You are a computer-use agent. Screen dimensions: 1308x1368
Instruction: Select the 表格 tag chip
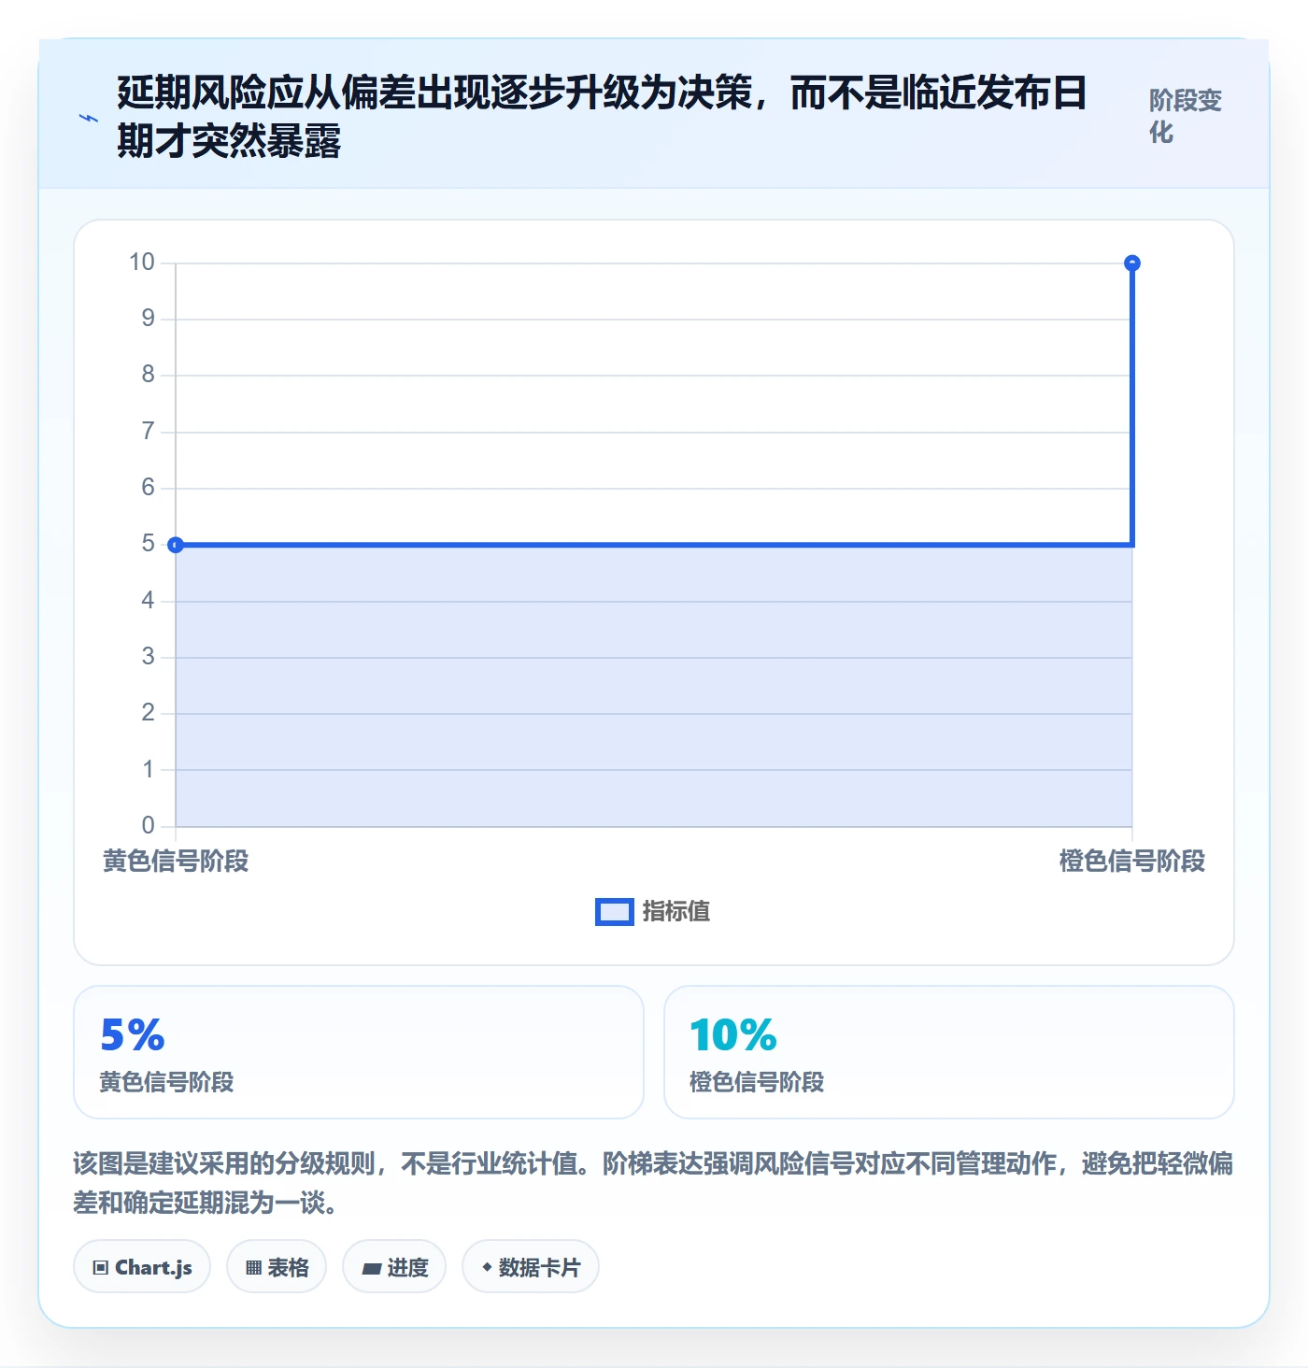pos(277,1267)
